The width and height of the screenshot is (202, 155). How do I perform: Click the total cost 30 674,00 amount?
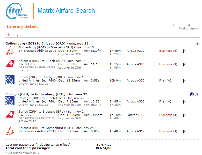coord(103,148)
